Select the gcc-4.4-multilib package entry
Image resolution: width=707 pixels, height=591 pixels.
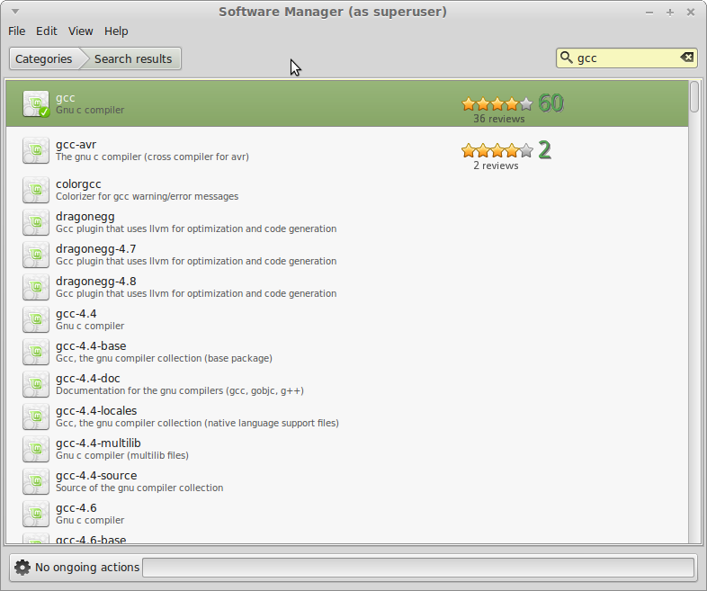pyautogui.click(x=346, y=450)
